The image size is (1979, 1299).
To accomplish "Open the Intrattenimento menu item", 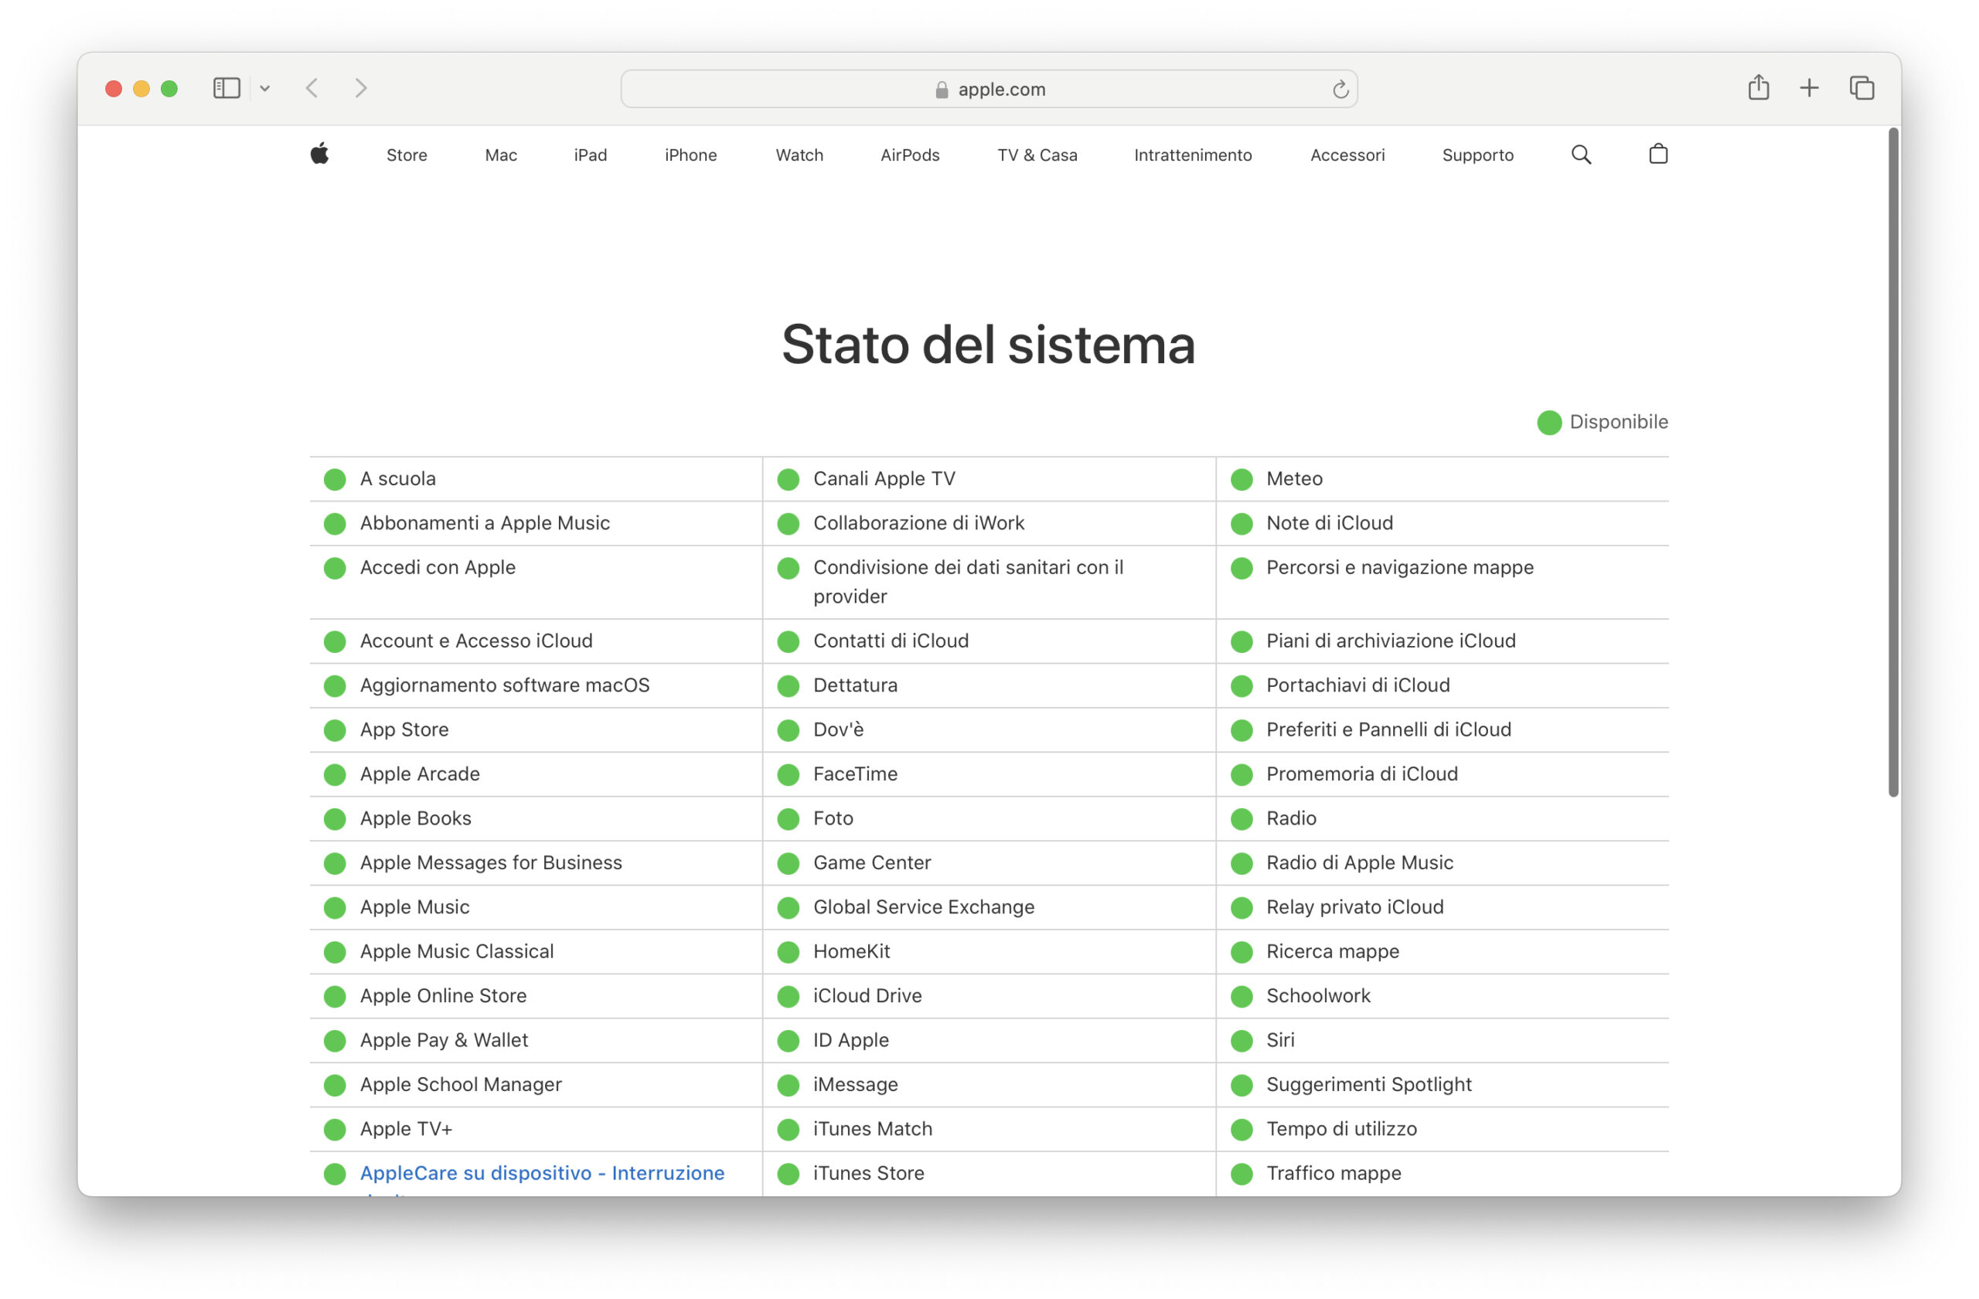I will point(1192,155).
